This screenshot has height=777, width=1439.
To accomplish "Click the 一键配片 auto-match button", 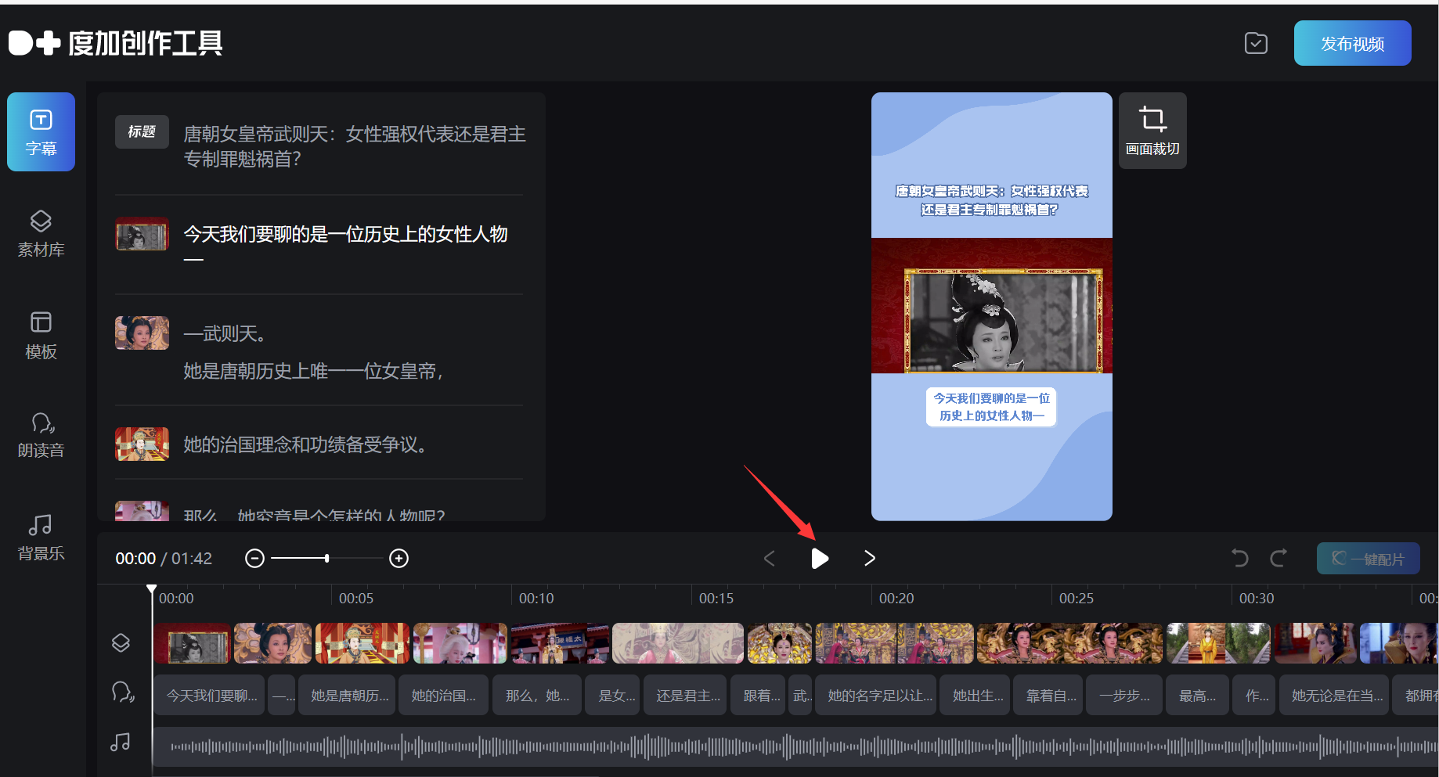I will [x=1368, y=559].
